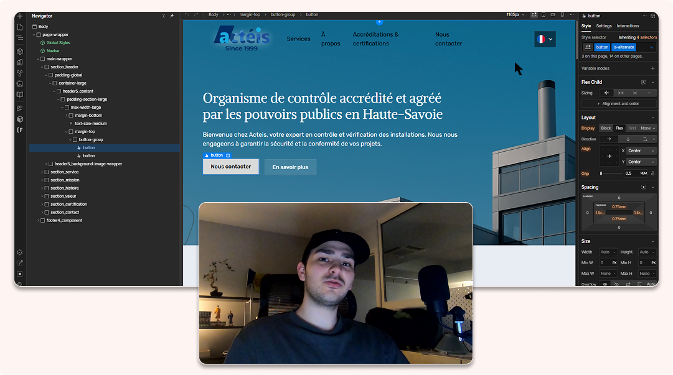Open the Components cube icon in sidebar
This screenshot has width=673, height=375.
coord(20,52)
